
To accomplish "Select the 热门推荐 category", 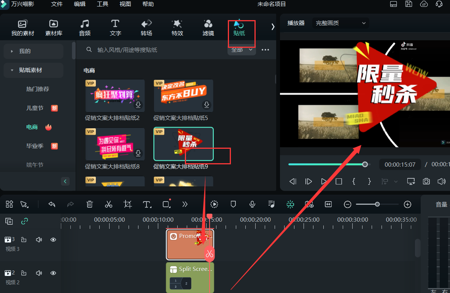I will 38,89.
